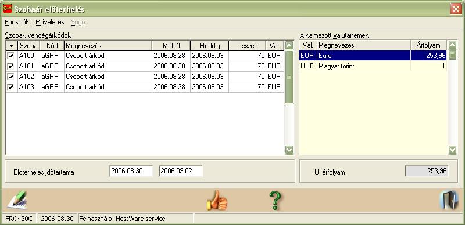The height and width of the screenshot is (225, 465).
Task: Click the A101 room cell
Action: (28, 66)
